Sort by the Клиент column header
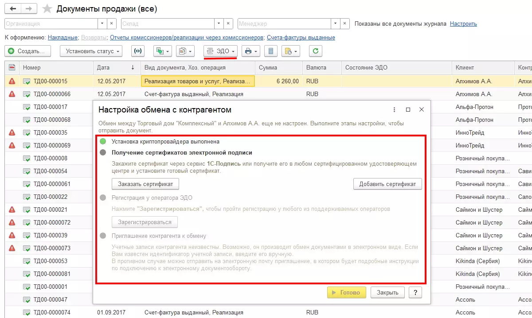Viewport: 532px width, 318px height. [x=482, y=68]
